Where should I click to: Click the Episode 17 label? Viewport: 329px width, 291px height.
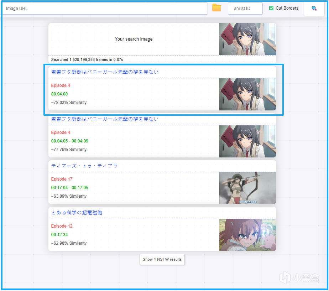click(x=62, y=179)
